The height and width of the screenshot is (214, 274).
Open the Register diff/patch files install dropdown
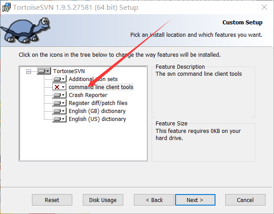click(59, 103)
